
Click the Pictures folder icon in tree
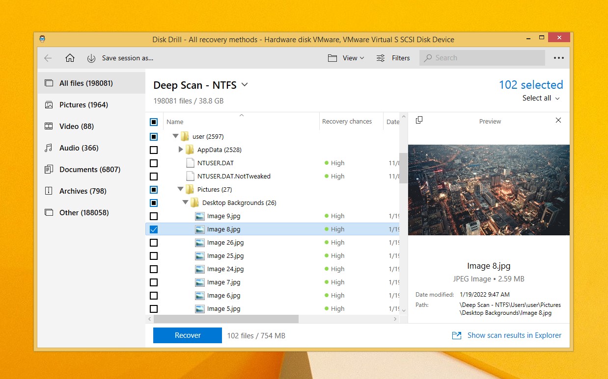(190, 189)
